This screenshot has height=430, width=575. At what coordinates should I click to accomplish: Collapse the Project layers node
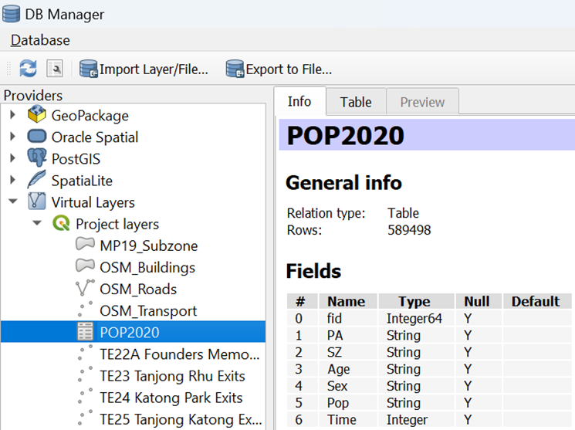tap(37, 224)
